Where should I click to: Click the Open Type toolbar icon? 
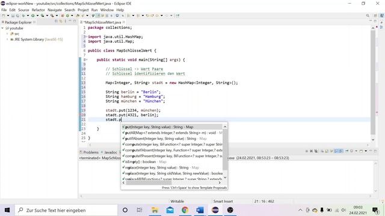78,16
